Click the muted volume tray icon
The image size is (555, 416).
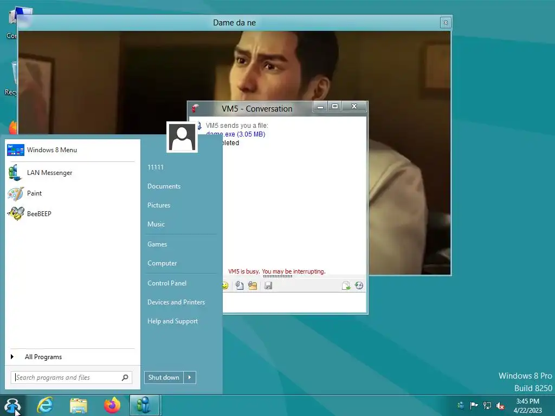[500, 406]
